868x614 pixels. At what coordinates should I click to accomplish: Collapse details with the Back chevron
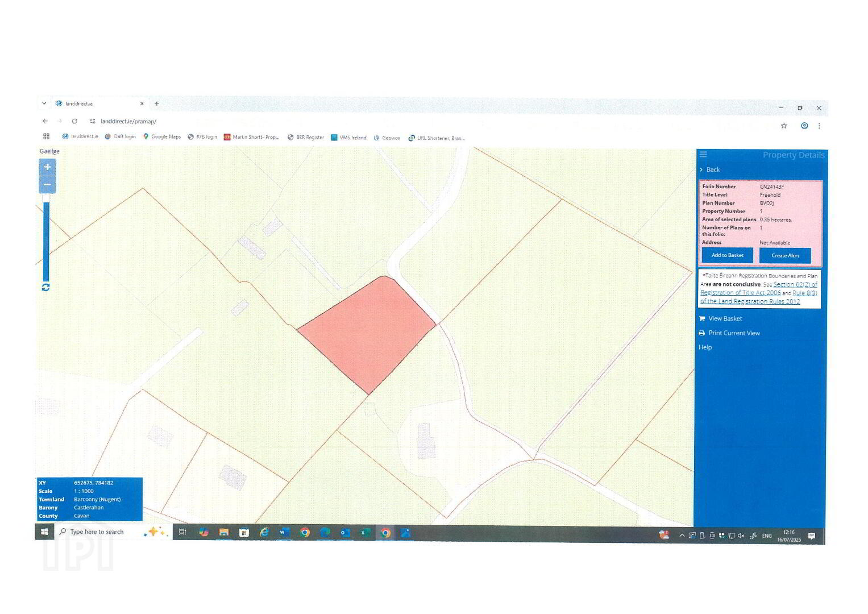[x=701, y=169]
